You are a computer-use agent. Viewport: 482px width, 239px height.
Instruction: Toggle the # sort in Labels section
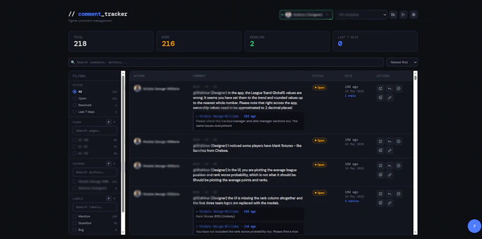108,199
